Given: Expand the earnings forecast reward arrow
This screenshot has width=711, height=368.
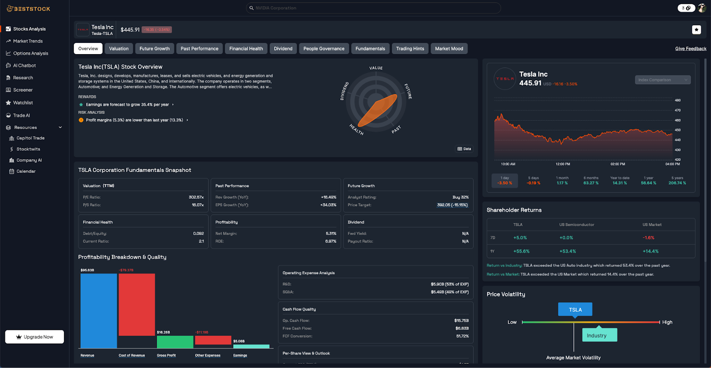Looking at the screenshot, I should 173,105.
